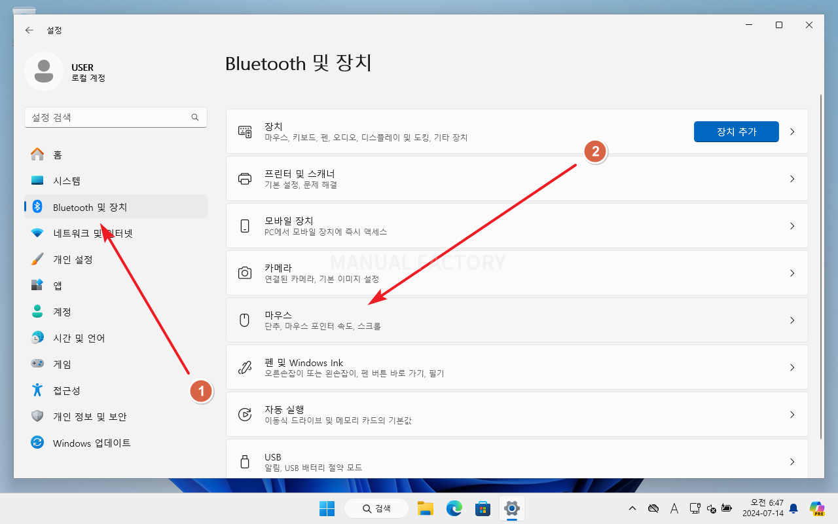Viewport: 838px width, 524px height.
Task: Click the 장치 추가 button
Action: point(737,132)
